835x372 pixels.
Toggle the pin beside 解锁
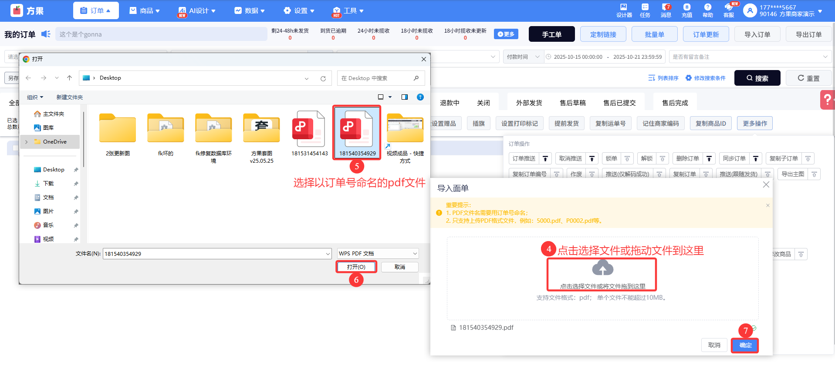click(x=663, y=159)
